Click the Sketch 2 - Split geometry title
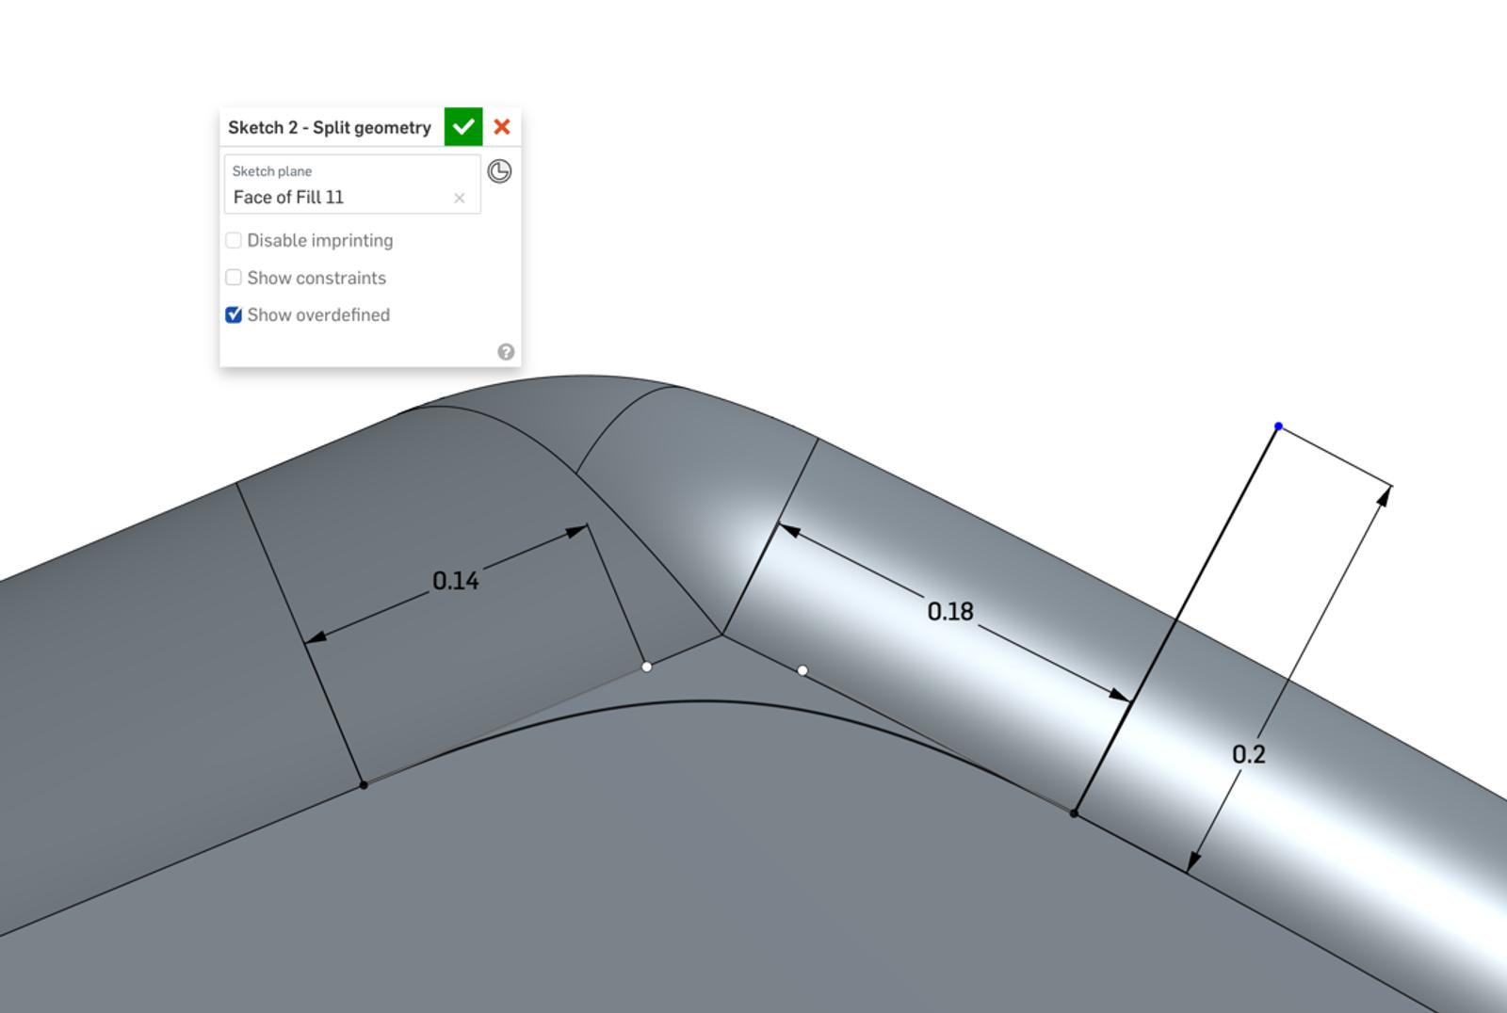The height and width of the screenshot is (1013, 1507). point(330,128)
